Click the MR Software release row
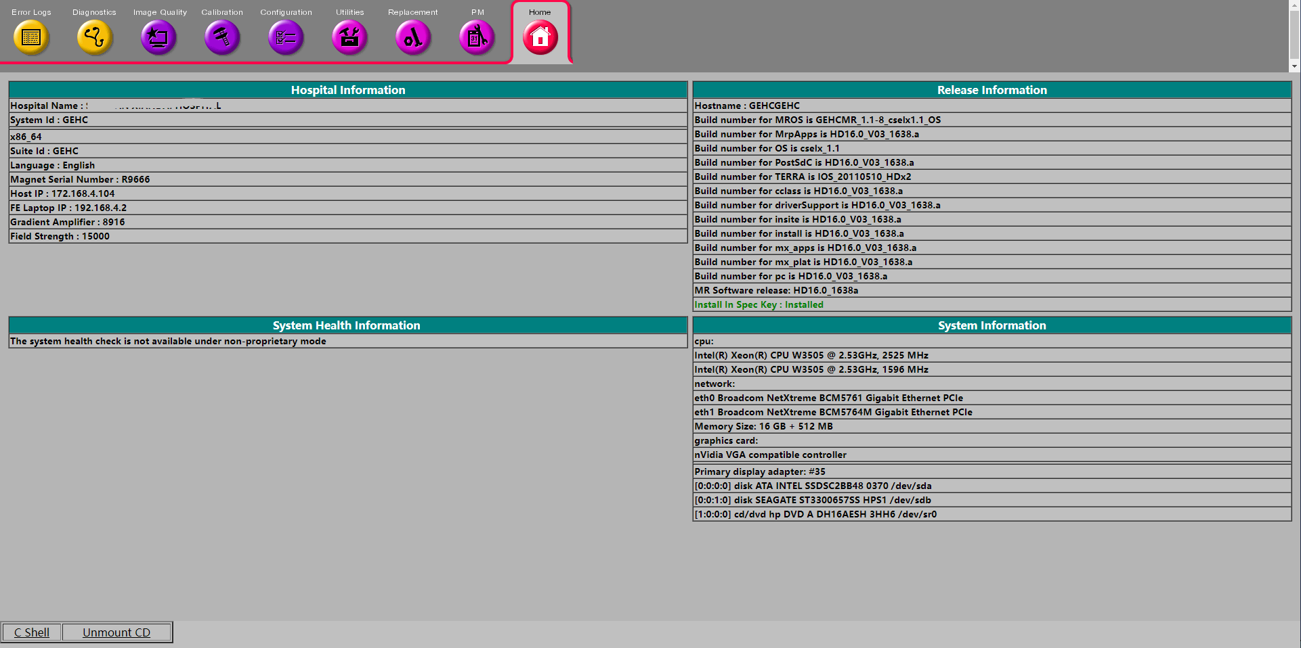Screen dimensions: 1301x648 coord(776,291)
